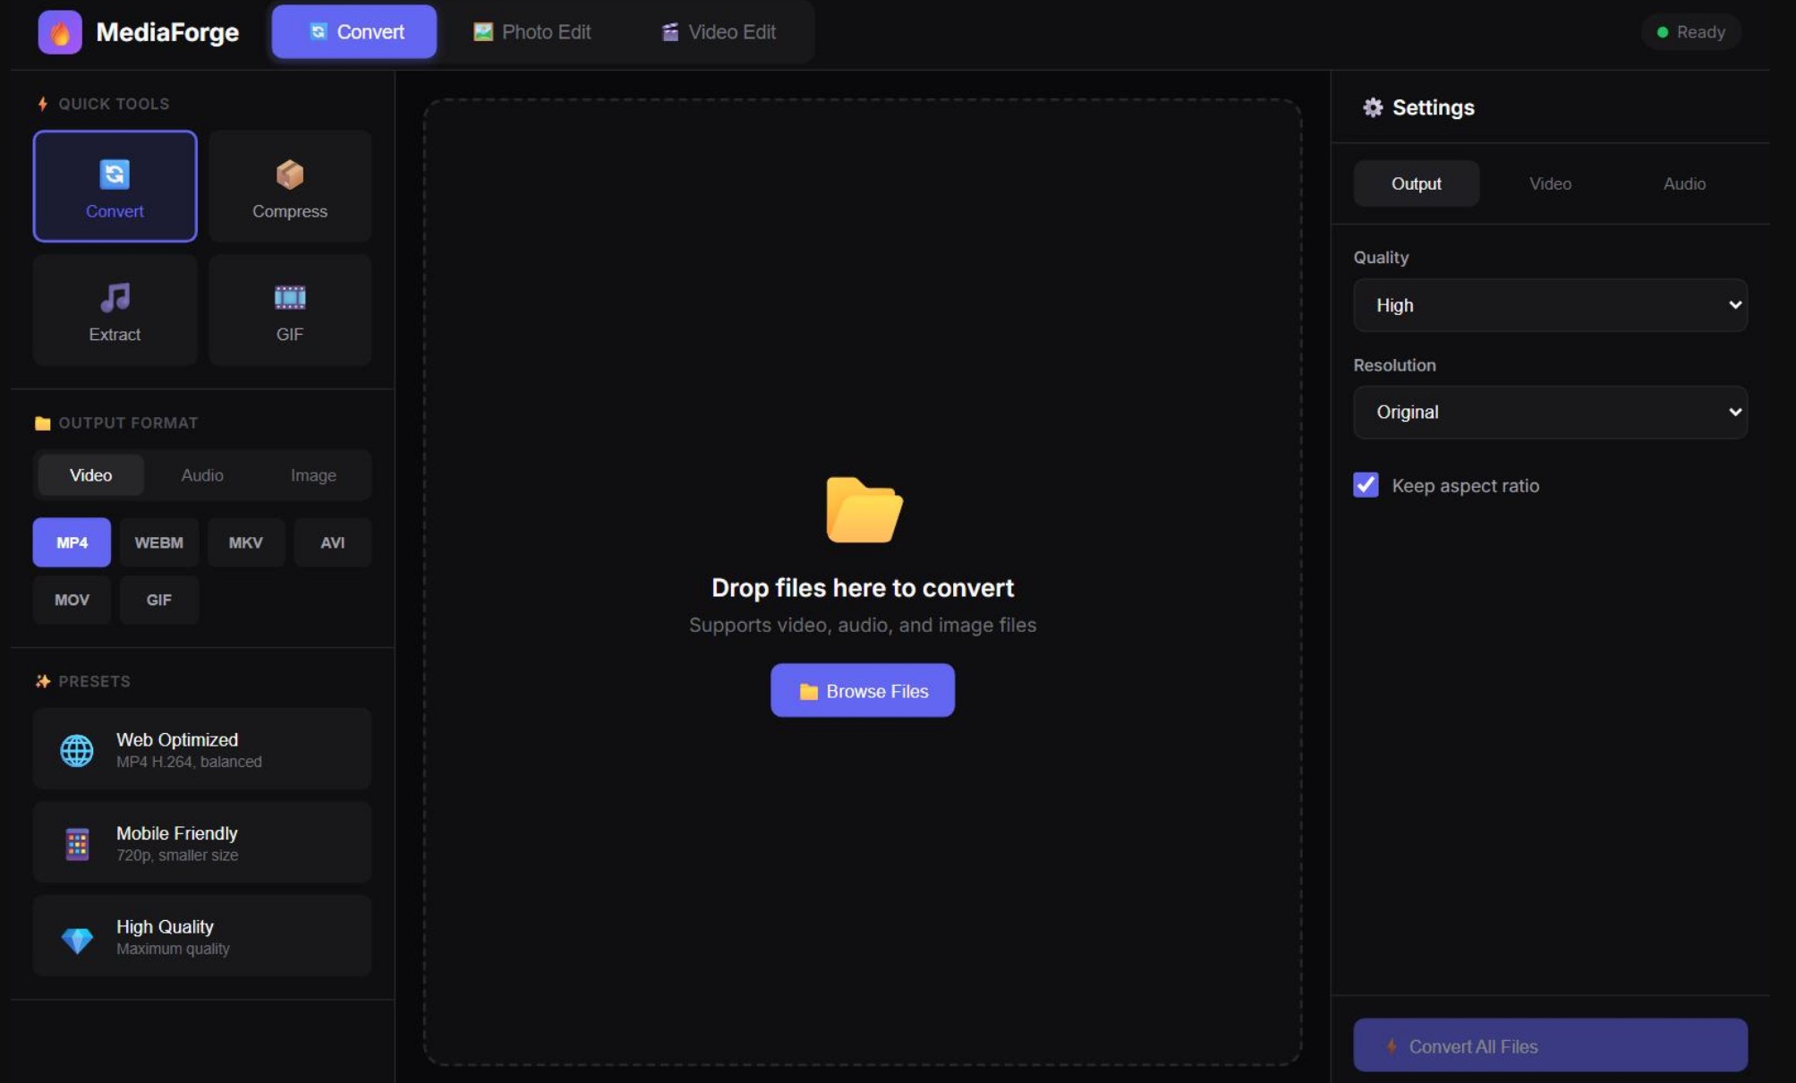
Task: Uncheck the Keep aspect ratio checkbox
Action: click(1366, 485)
